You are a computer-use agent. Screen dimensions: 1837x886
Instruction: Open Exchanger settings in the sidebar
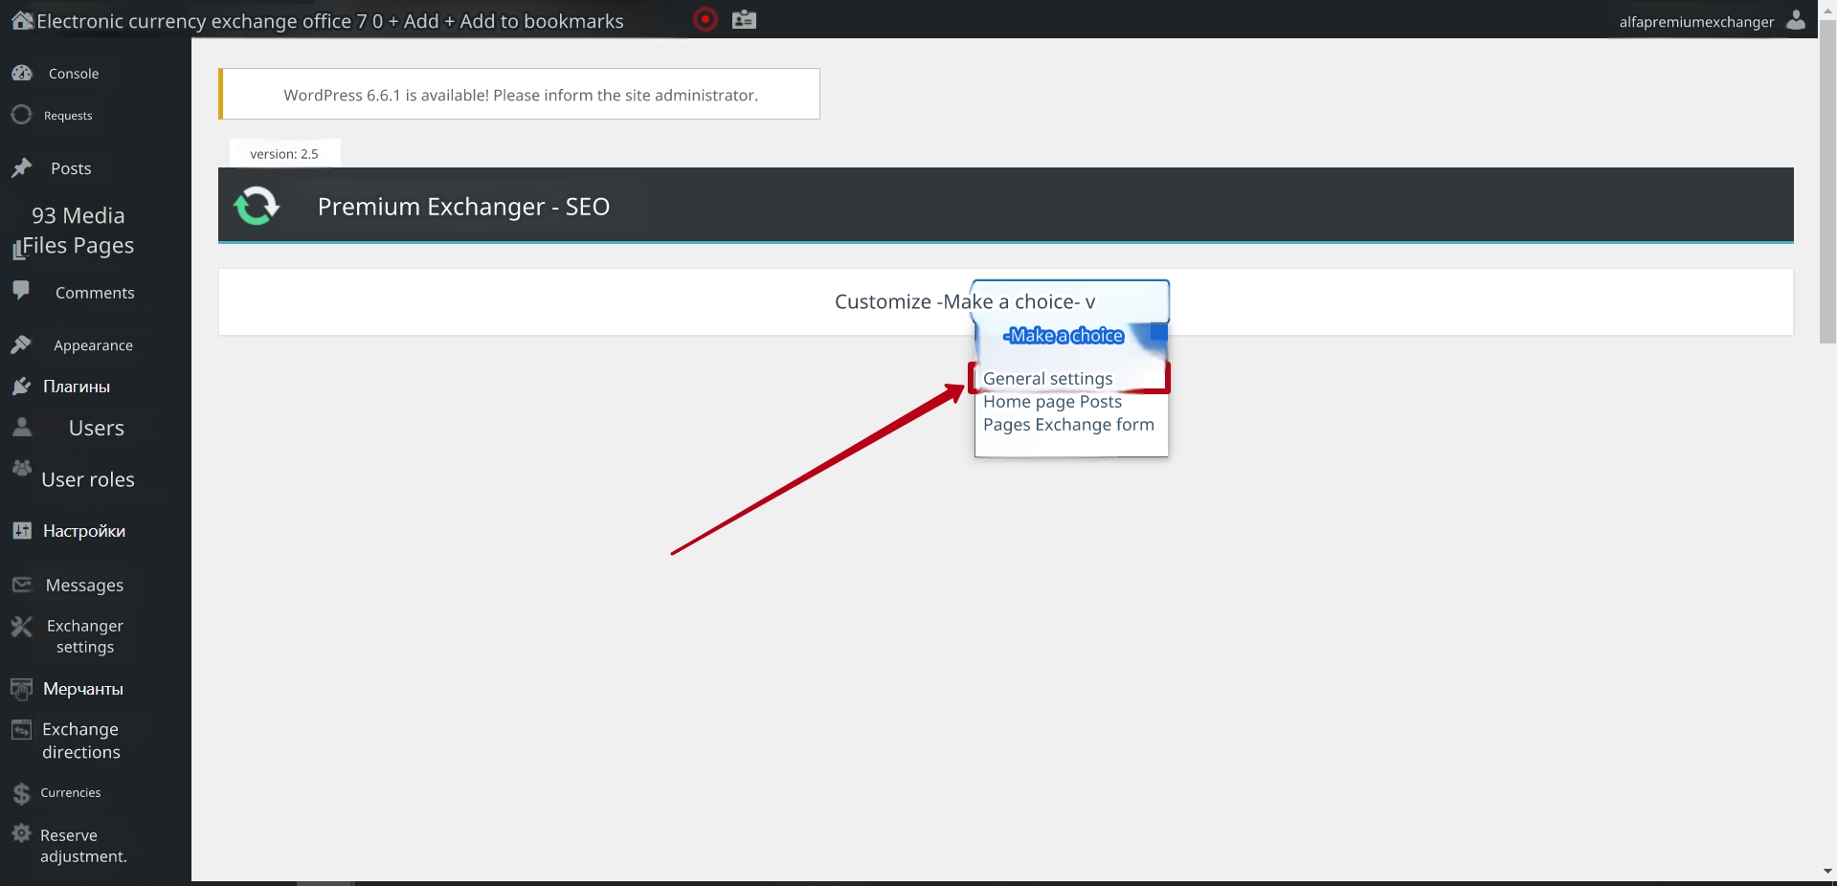(85, 636)
